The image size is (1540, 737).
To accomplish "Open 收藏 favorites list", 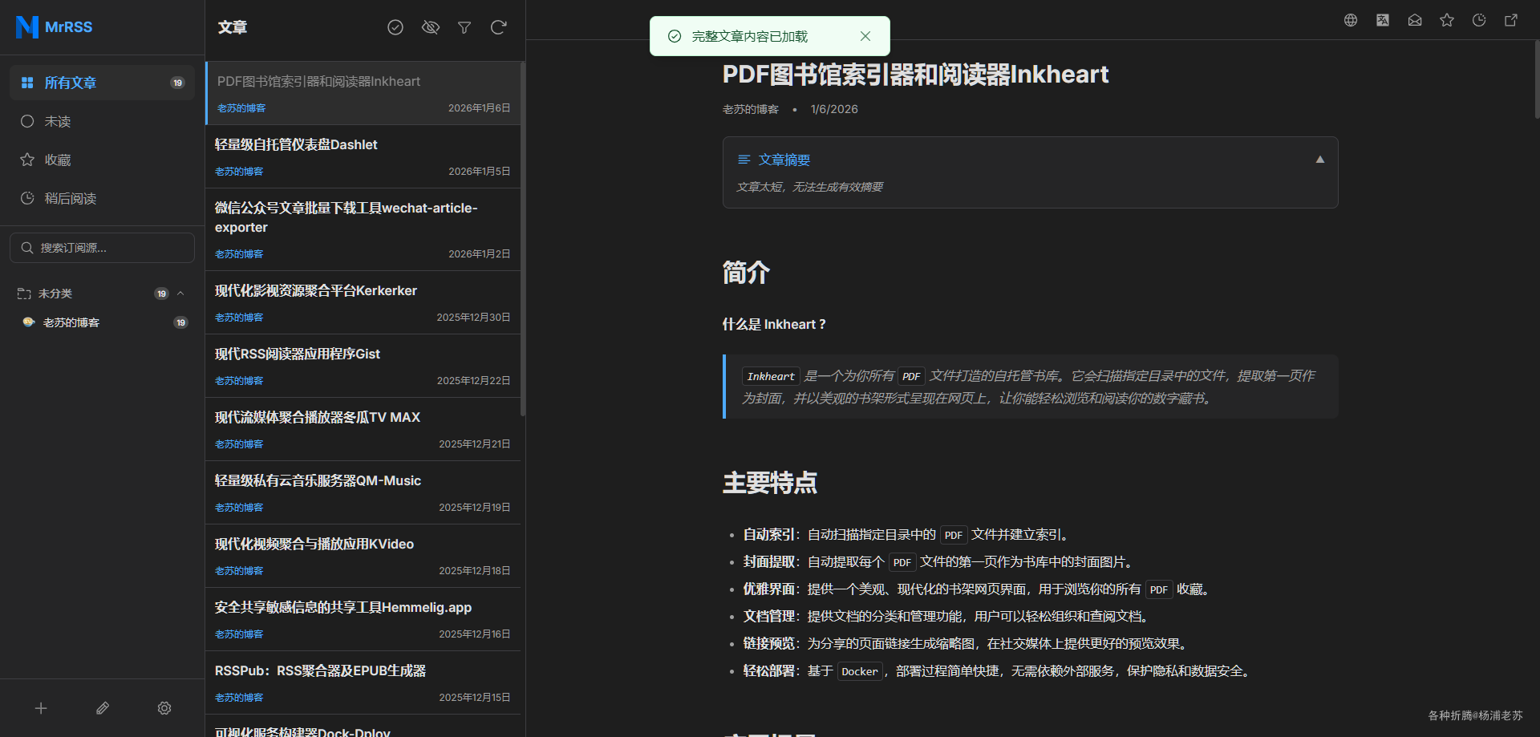I will click(102, 160).
